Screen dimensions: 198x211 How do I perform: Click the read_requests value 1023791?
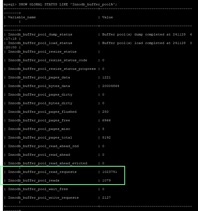pos(109,172)
